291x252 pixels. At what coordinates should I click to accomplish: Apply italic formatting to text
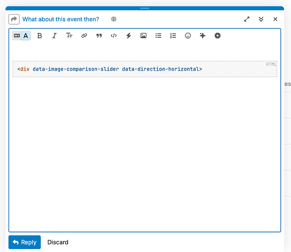tap(54, 36)
